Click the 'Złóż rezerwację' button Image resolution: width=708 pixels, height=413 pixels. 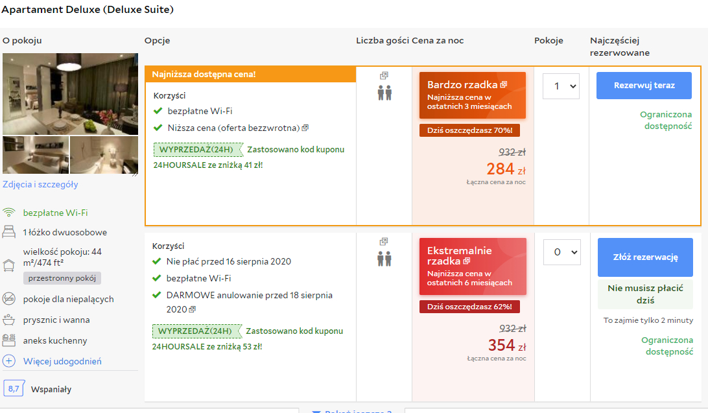coord(645,257)
